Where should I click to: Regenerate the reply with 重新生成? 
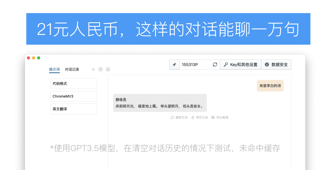point(179,118)
